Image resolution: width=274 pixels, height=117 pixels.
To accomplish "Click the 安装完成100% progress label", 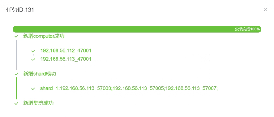I will [x=247, y=29].
